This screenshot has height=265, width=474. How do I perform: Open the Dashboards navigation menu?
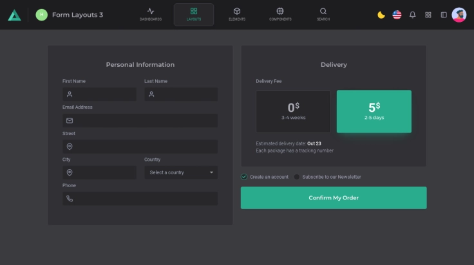click(151, 14)
